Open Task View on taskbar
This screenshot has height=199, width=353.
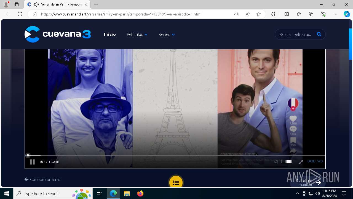pos(99,193)
